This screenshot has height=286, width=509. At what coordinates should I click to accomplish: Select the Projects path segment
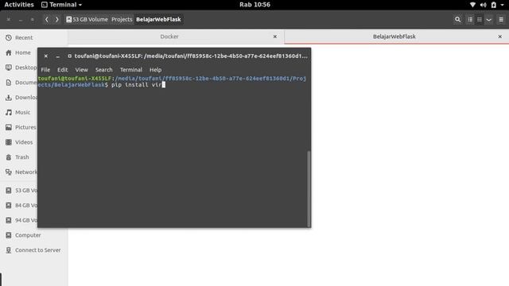[x=122, y=19]
